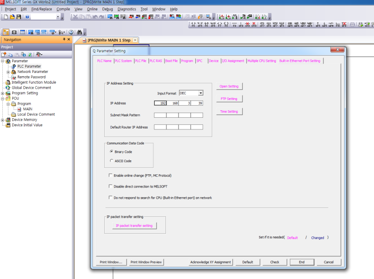Expand the Network Parameter tree node

pos(8,72)
